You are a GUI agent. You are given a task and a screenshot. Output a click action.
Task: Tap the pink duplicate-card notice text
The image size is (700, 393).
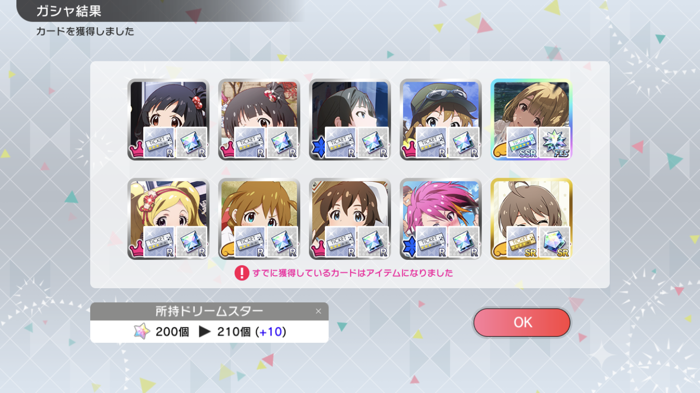click(x=353, y=273)
